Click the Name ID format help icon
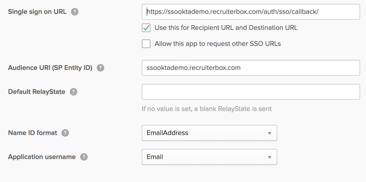 point(65,133)
